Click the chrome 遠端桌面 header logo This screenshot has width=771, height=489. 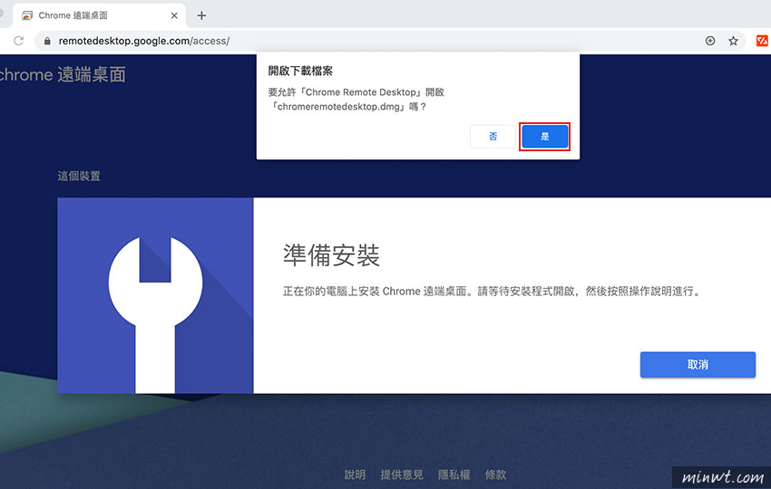63,74
